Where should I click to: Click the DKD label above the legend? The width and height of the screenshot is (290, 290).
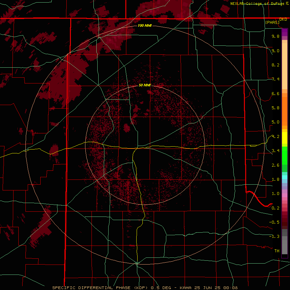pyautogui.click(x=283, y=19)
